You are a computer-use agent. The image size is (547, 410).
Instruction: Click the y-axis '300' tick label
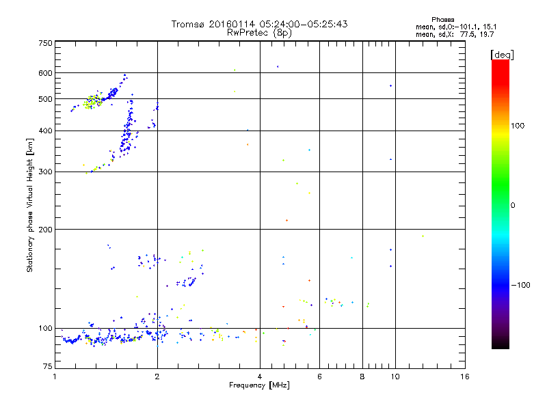tap(46, 172)
